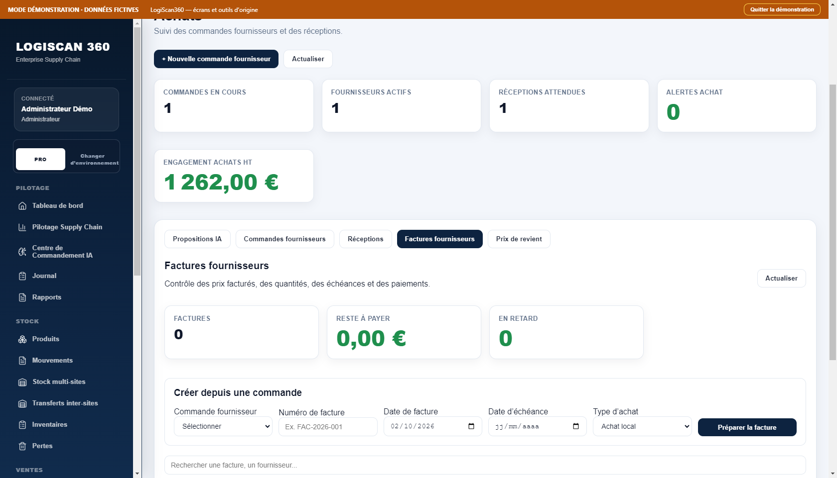This screenshot has height=478, width=837.
Task: Click the Journal clipboard icon
Action: click(22, 276)
